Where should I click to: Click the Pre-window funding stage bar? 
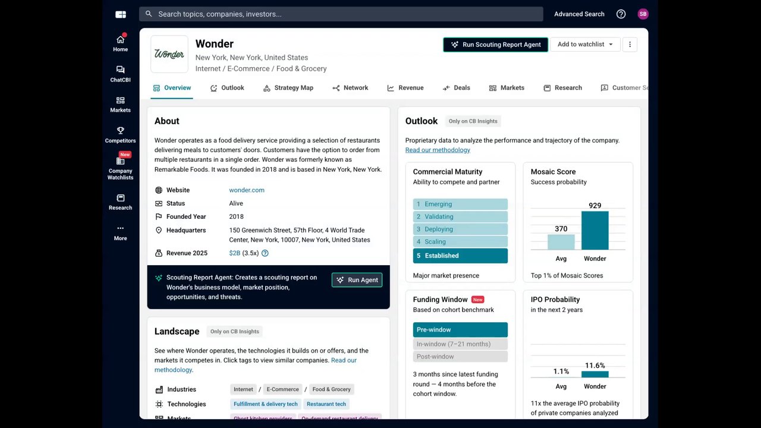(x=460, y=330)
